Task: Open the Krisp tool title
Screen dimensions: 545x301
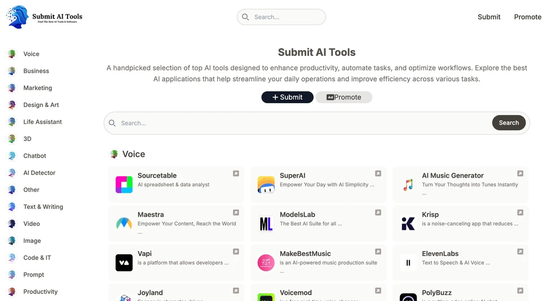Action: 431,215
